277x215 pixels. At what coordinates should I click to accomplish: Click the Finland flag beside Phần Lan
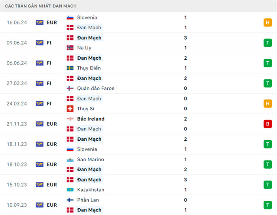point(70,200)
